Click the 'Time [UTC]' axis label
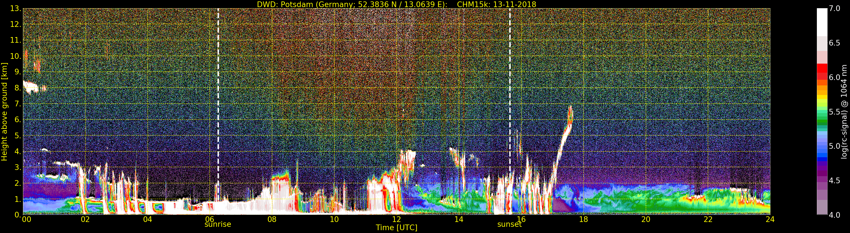 [396, 228]
